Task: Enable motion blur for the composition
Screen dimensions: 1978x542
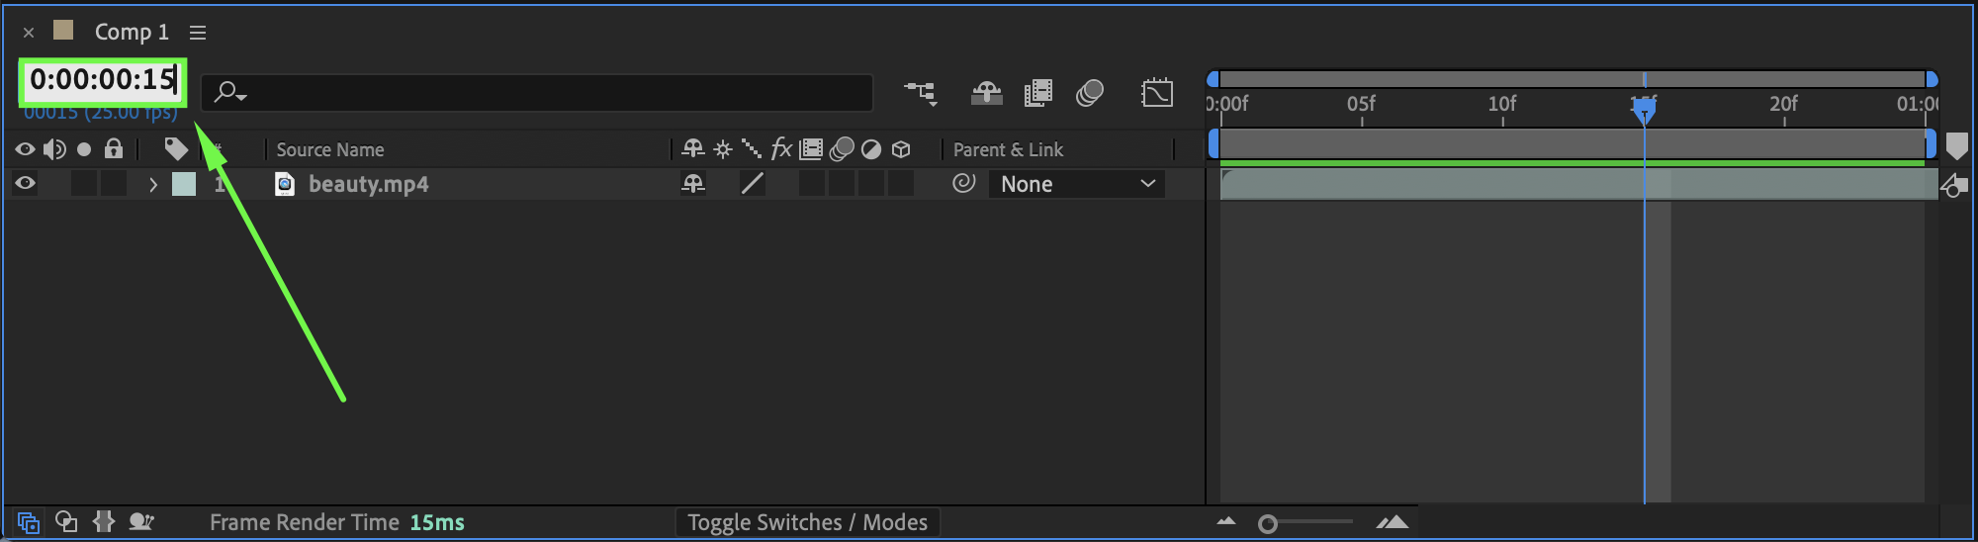Action: coord(1090,93)
